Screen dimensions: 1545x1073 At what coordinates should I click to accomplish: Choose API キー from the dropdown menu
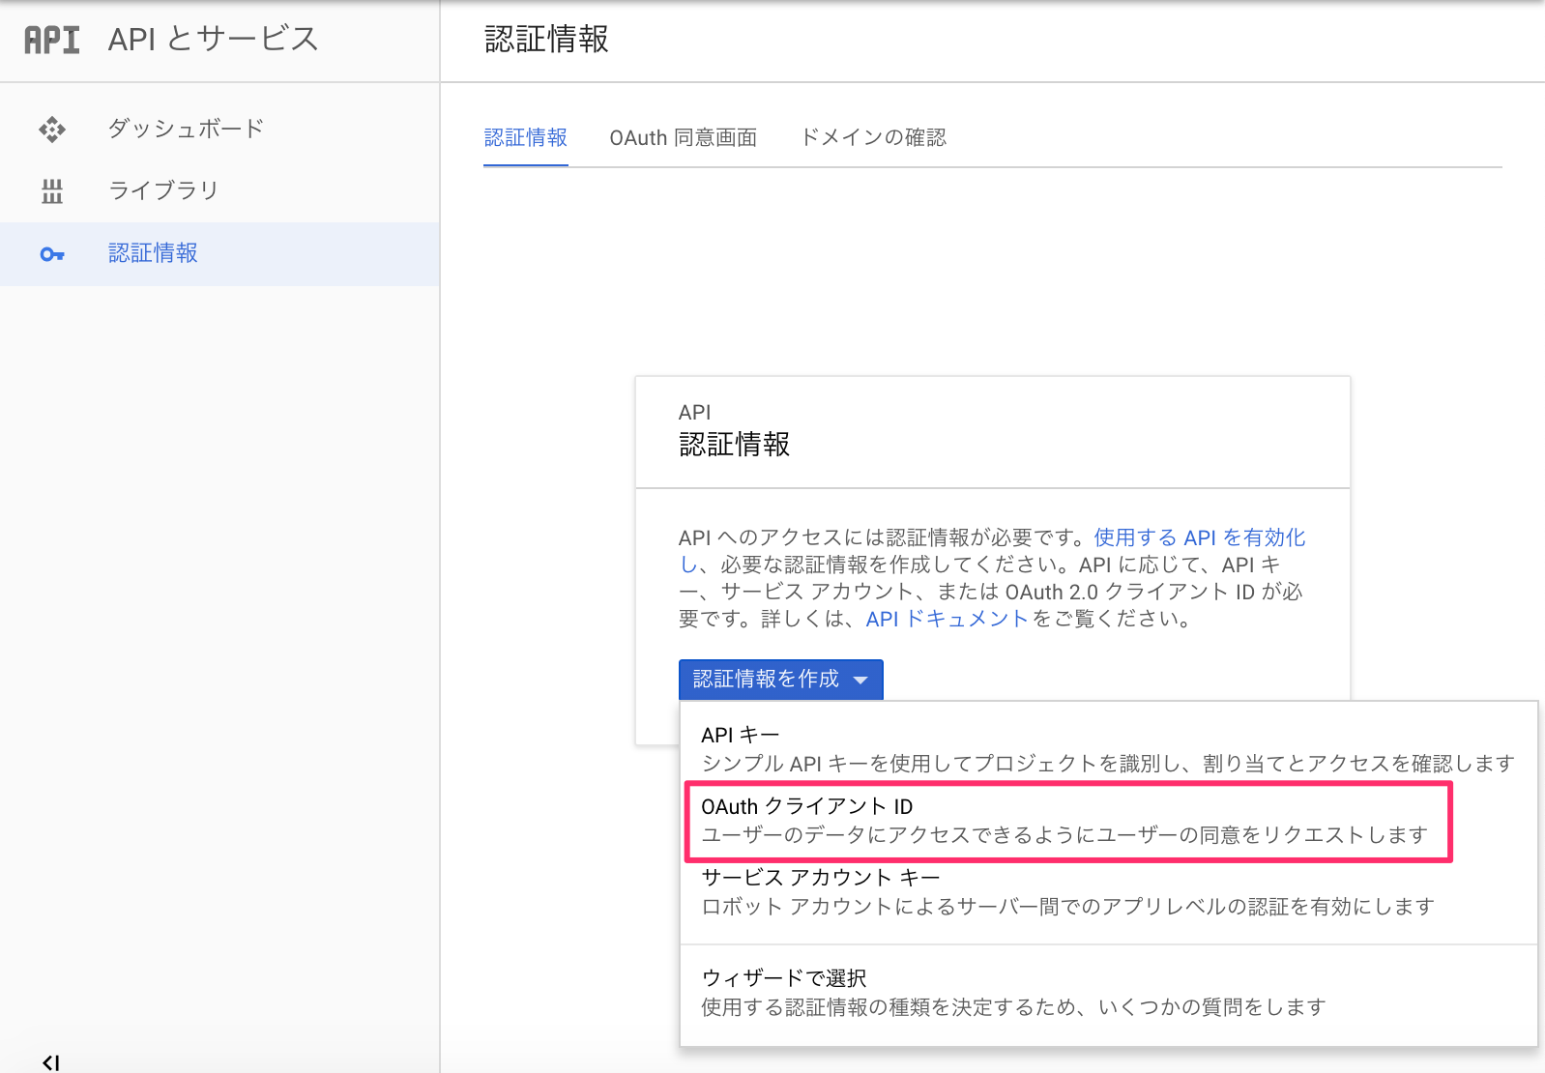[x=740, y=736]
